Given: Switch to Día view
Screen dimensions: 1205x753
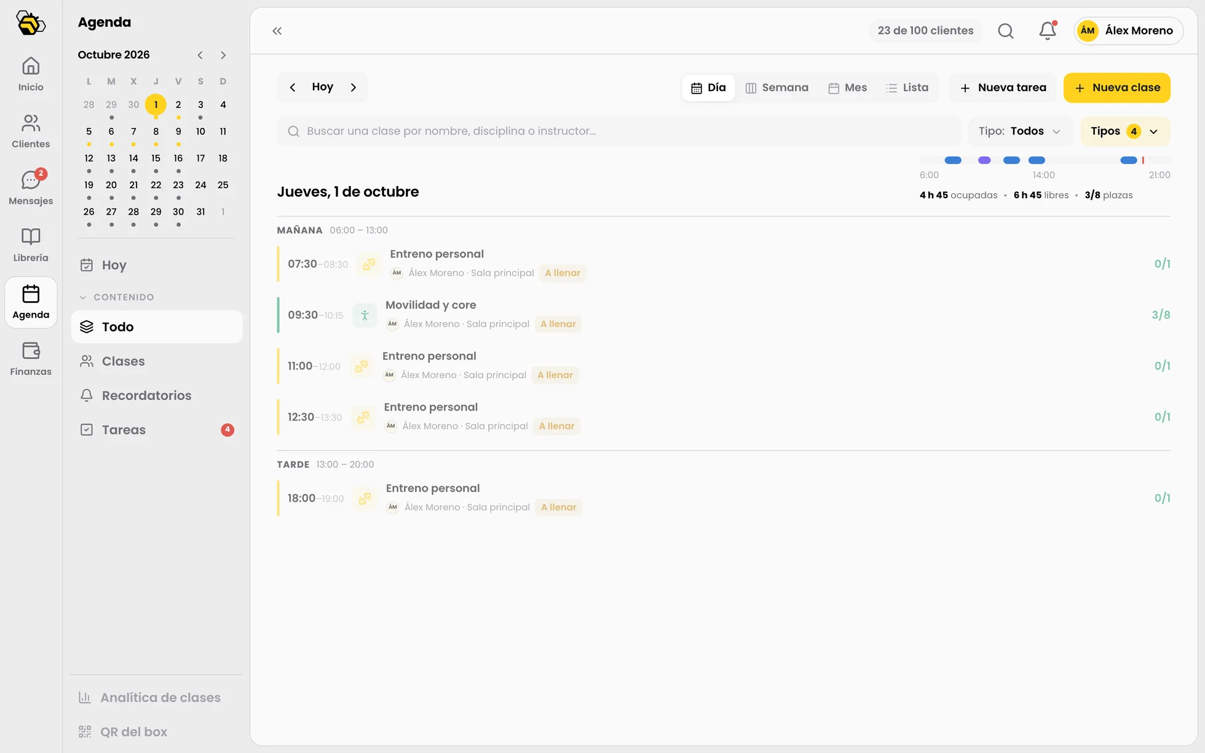Looking at the screenshot, I should click(708, 88).
